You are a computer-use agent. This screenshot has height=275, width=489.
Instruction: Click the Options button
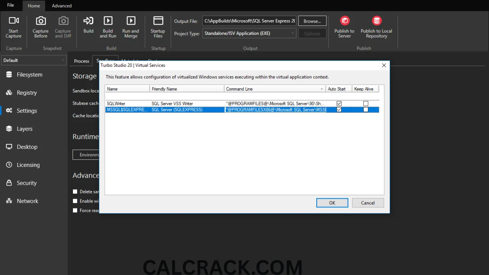point(312,34)
